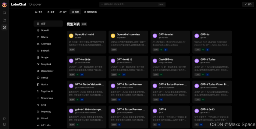Open the ChatGPT-4o model card title
The image size is (256, 129).
tap(166, 59)
